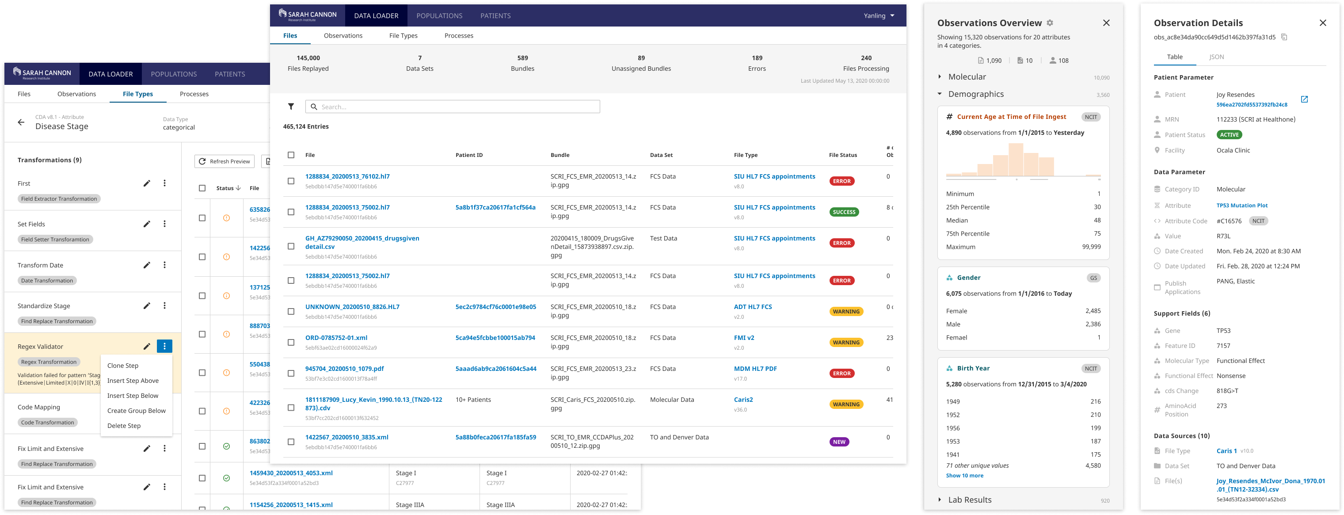Image resolution: width=1344 pixels, height=515 pixels.
Task: Edit the Set Fields transformation step
Action: pos(147,224)
